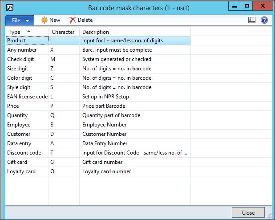Select the Check digit row
This screenshot has height=220, width=275.
(98, 59)
